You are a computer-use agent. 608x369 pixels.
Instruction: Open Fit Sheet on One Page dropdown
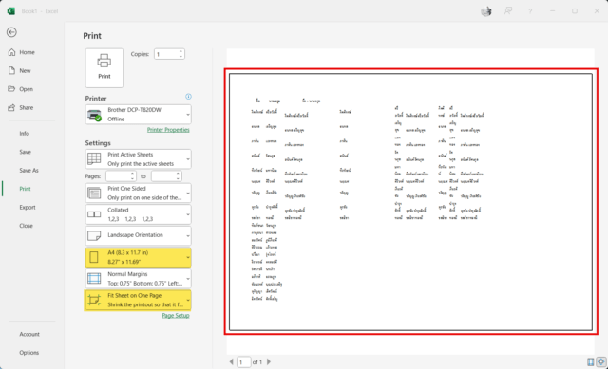138,300
